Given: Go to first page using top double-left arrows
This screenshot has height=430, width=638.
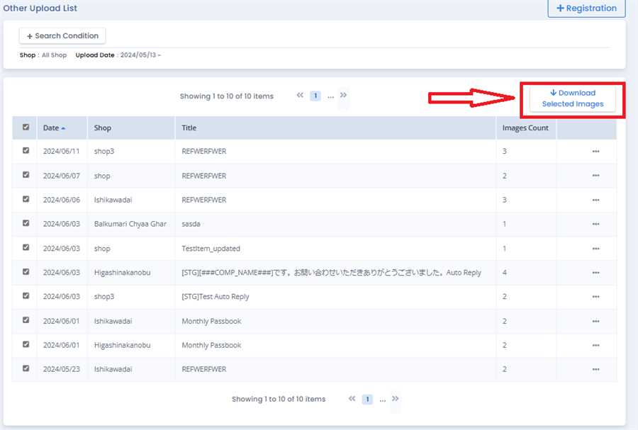Looking at the screenshot, I should tap(301, 96).
